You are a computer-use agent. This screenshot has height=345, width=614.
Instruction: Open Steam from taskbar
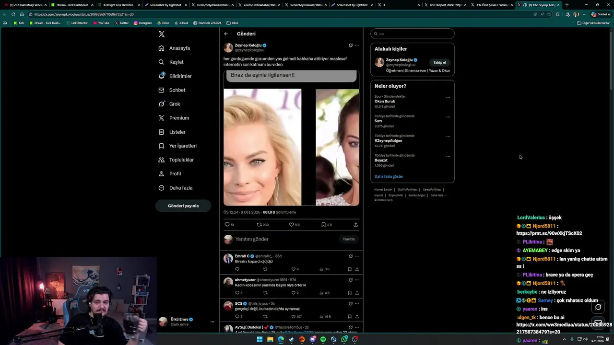coord(291,340)
